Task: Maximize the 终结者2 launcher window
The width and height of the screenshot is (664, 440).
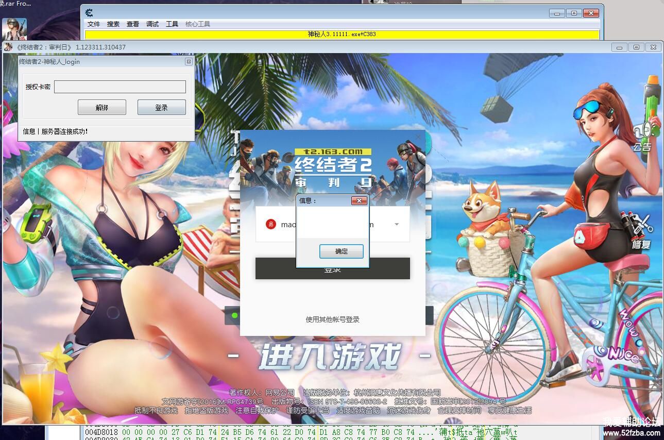Action: [636, 47]
